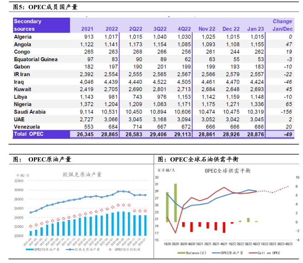Select the Secondary sources header cell
Viewport: 303px width, 263px height.
tap(28, 25)
